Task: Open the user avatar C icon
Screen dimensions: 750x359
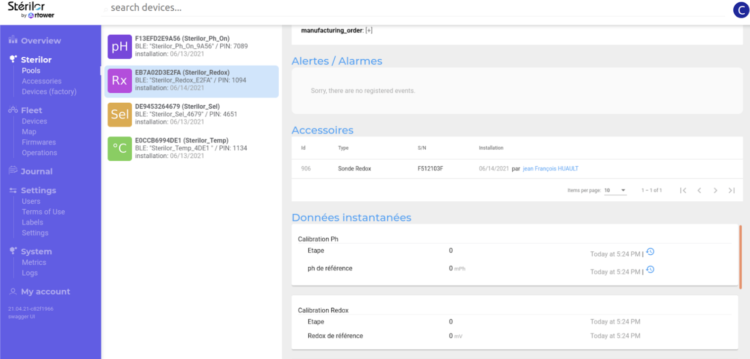Action: [741, 10]
